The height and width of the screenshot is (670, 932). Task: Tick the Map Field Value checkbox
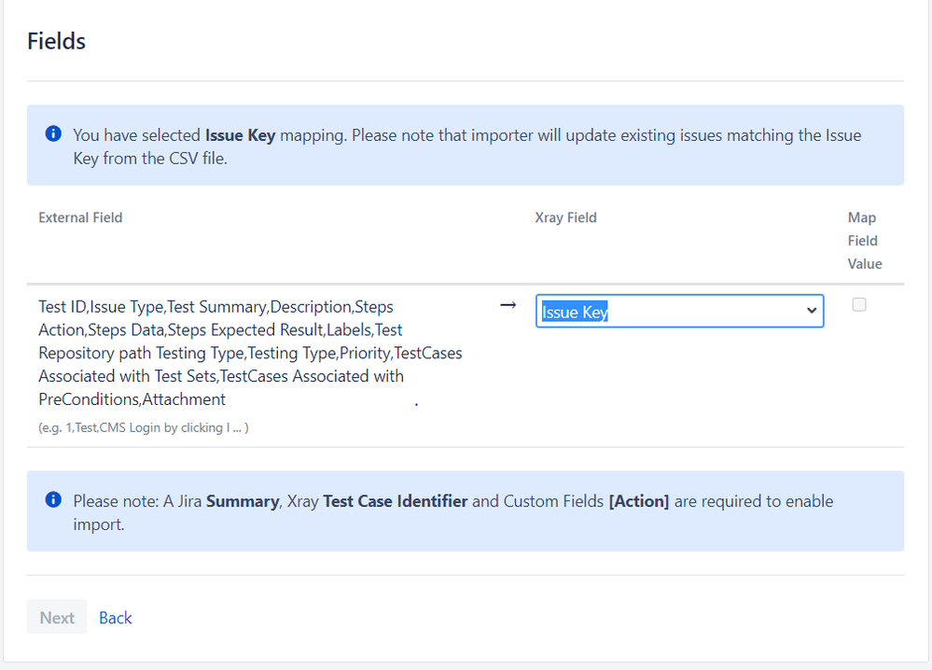coord(859,305)
